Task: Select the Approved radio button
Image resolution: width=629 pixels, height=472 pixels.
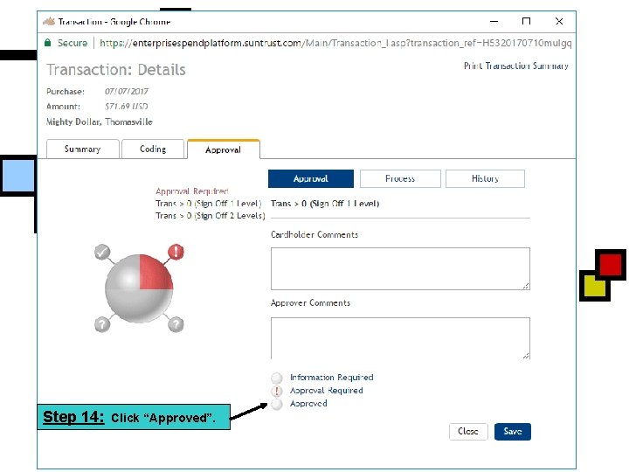Action: pyautogui.click(x=276, y=404)
